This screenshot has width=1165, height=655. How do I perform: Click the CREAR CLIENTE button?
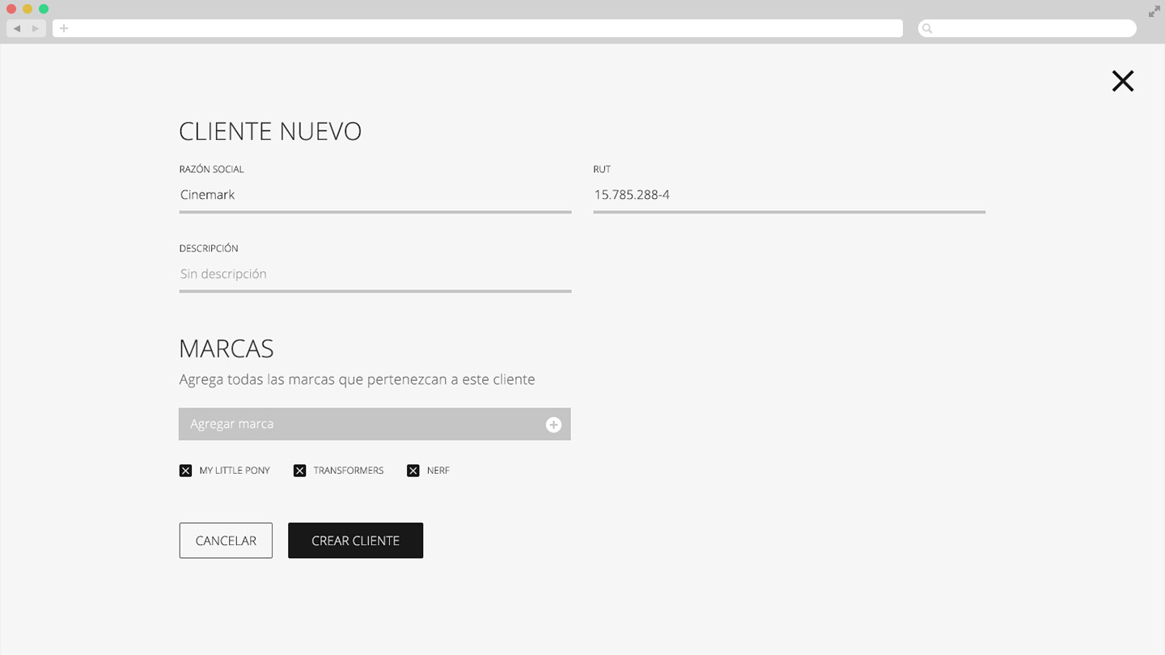[x=355, y=540]
